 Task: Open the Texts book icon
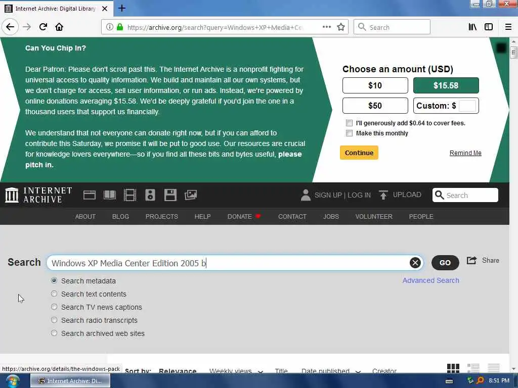tap(110, 195)
